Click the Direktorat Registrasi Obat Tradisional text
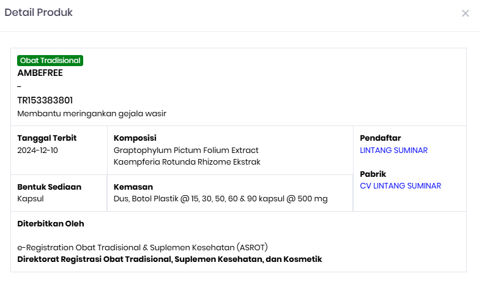This screenshot has width=501, height=287. point(169,259)
